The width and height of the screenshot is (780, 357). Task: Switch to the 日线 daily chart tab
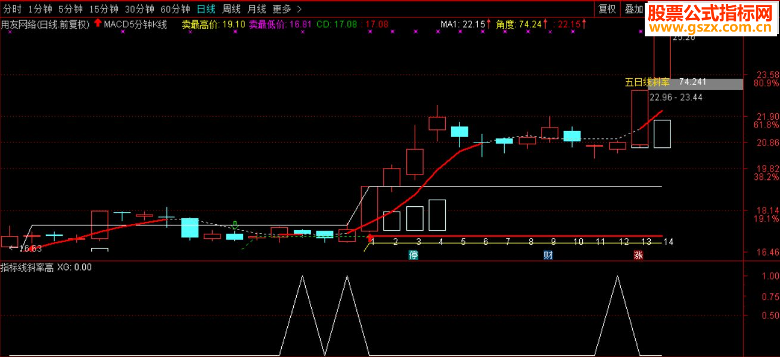pyautogui.click(x=206, y=9)
